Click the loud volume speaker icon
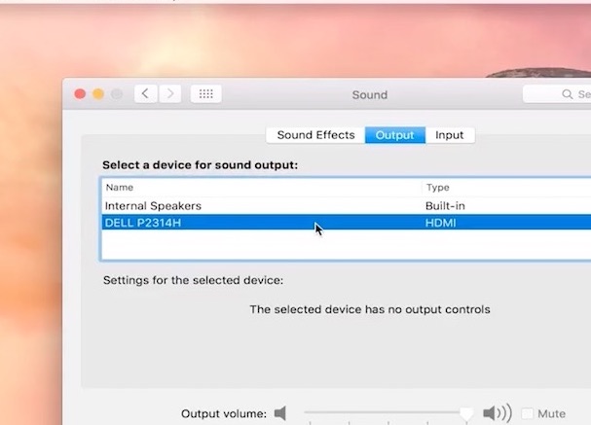The height and width of the screenshot is (425, 591). (x=498, y=413)
